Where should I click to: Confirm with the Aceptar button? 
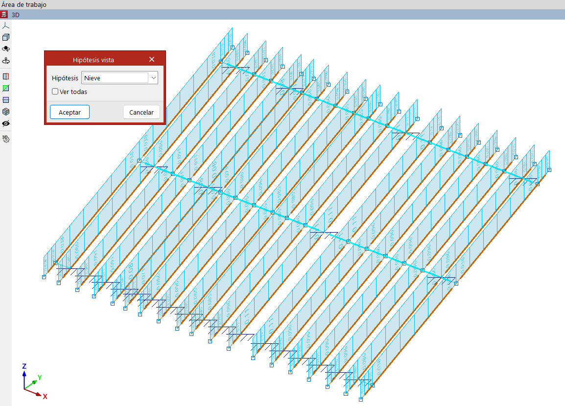pos(70,112)
